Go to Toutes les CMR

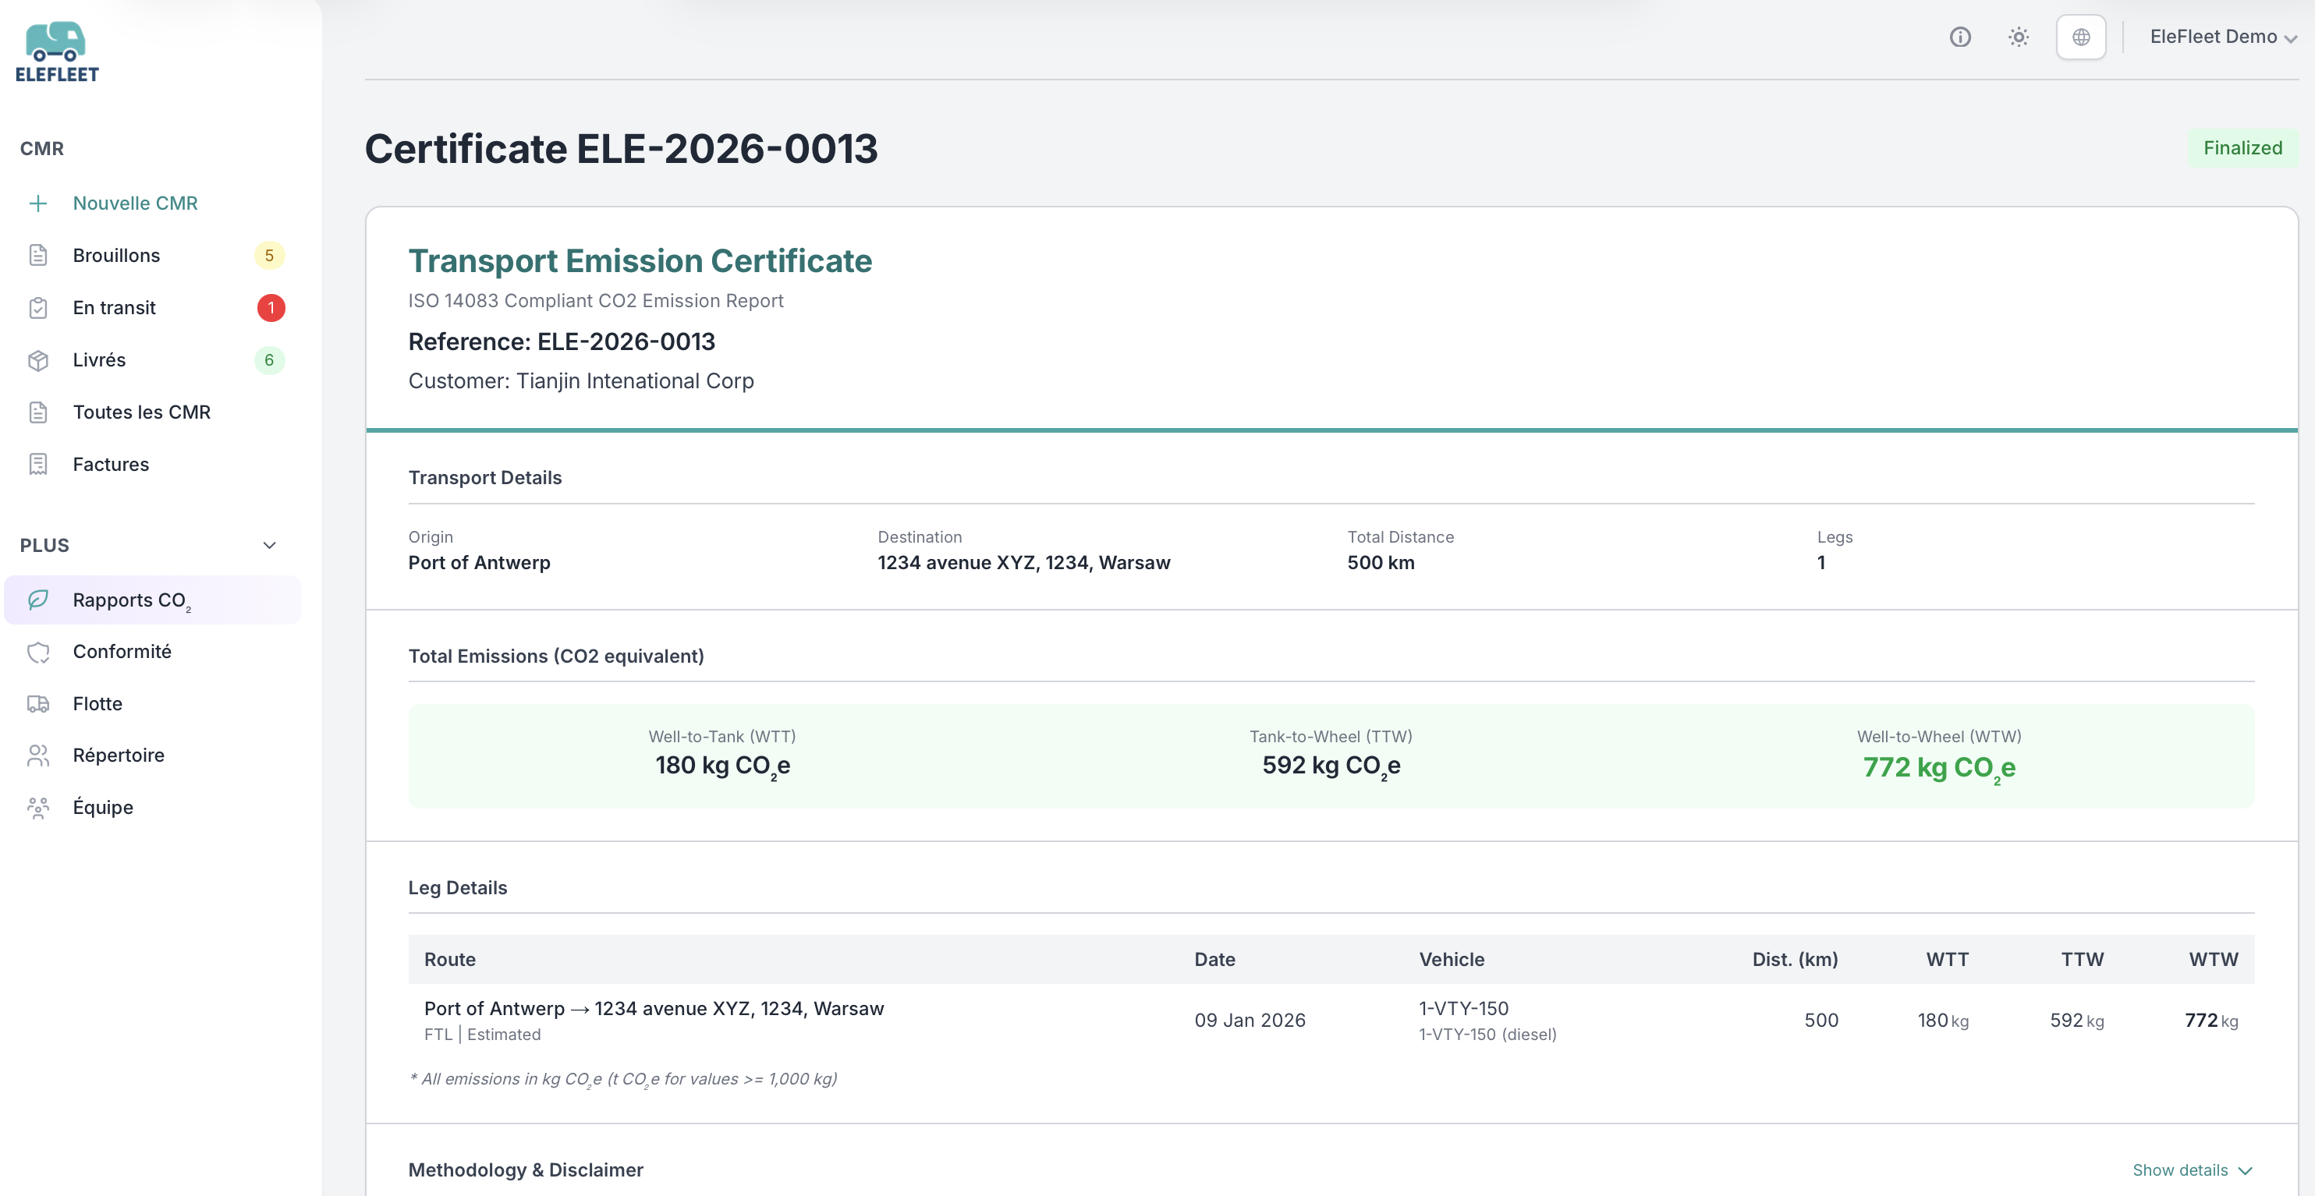click(141, 412)
